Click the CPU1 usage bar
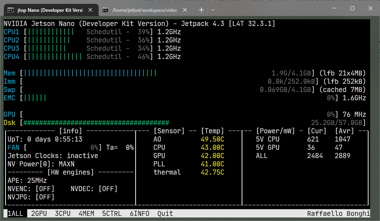This screenshot has height=221, width=380. click(x=50, y=32)
